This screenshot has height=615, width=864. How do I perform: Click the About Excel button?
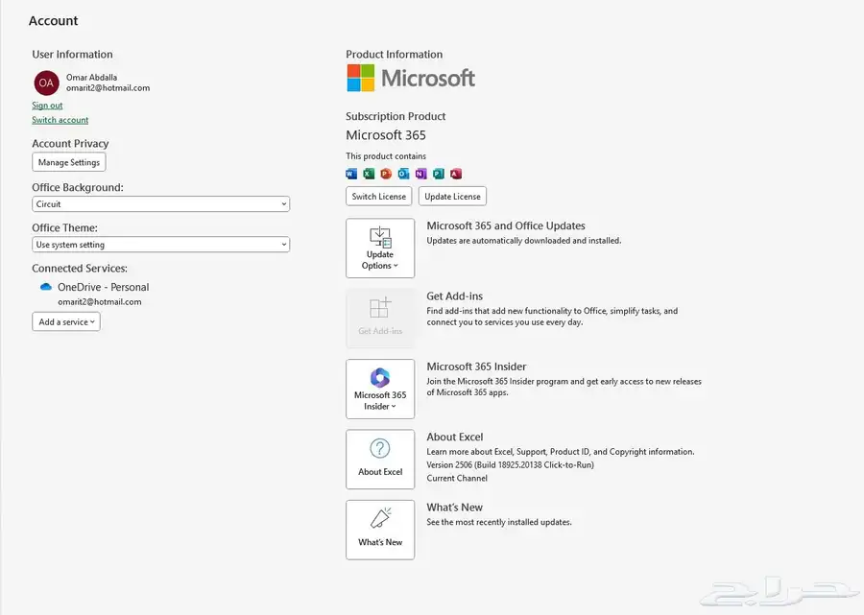tap(380, 460)
